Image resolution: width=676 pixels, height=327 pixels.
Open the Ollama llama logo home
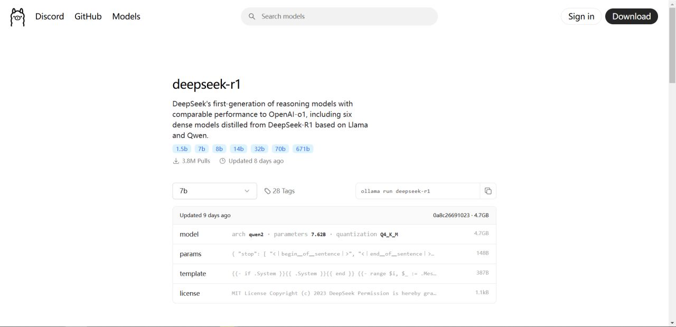coord(17,17)
